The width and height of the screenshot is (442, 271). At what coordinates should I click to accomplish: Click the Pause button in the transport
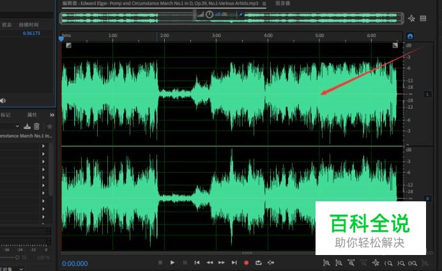click(185, 263)
